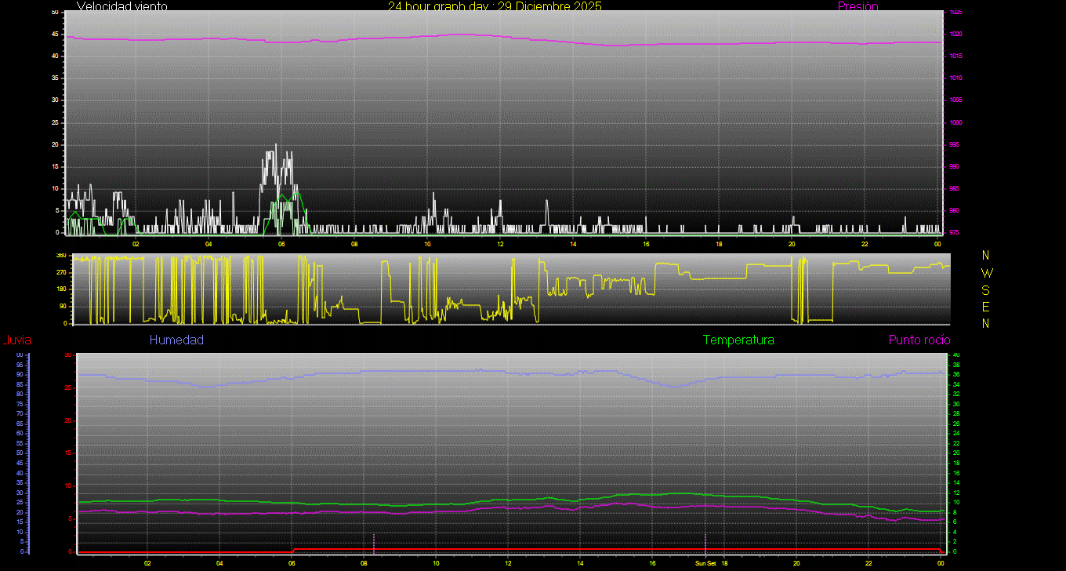Click the '24 hour graph day' title

495,6
